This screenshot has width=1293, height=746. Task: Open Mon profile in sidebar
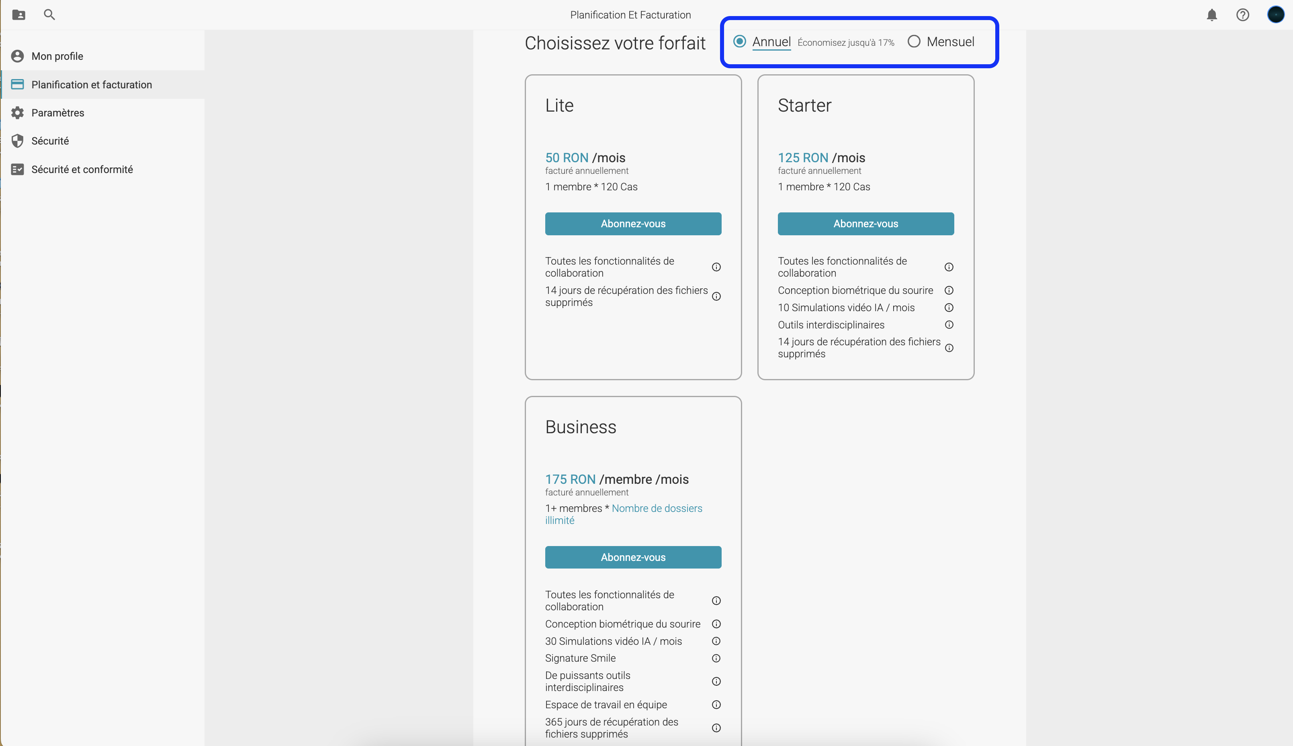[57, 56]
